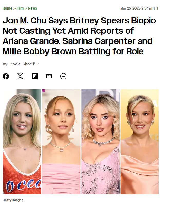Open more sharing options ellipsis icon
Viewport: 173px width, 204px height.
click(x=63, y=76)
